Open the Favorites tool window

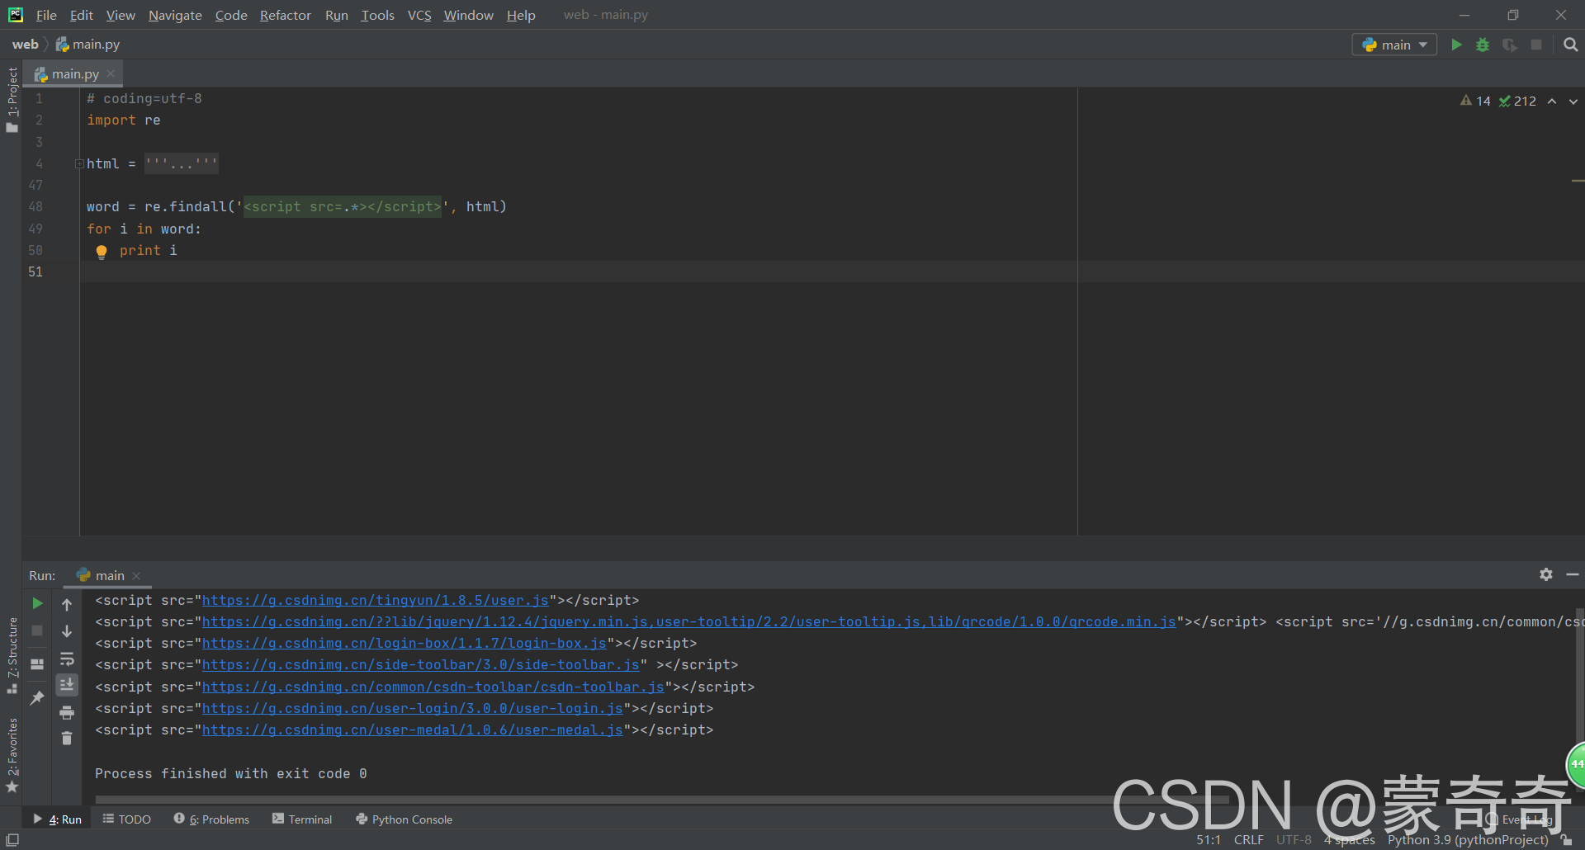[12, 755]
